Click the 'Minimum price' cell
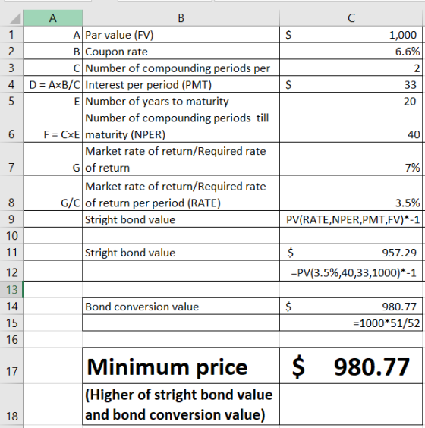Viewport: 425px width, 428px height. 181,366
